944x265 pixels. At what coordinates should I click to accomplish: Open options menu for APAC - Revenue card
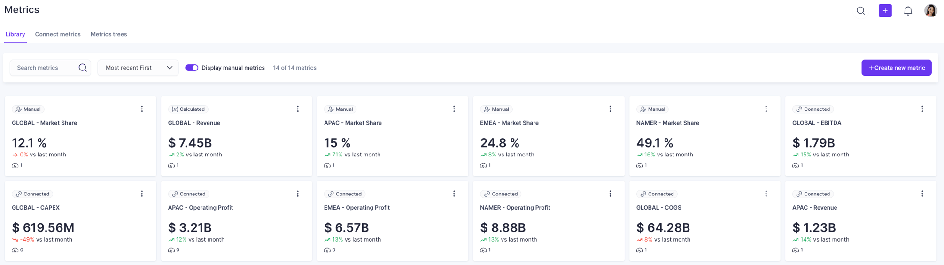[922, 194]
